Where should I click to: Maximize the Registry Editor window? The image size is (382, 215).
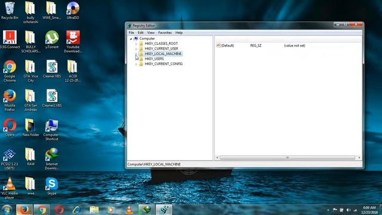[346, 24]
